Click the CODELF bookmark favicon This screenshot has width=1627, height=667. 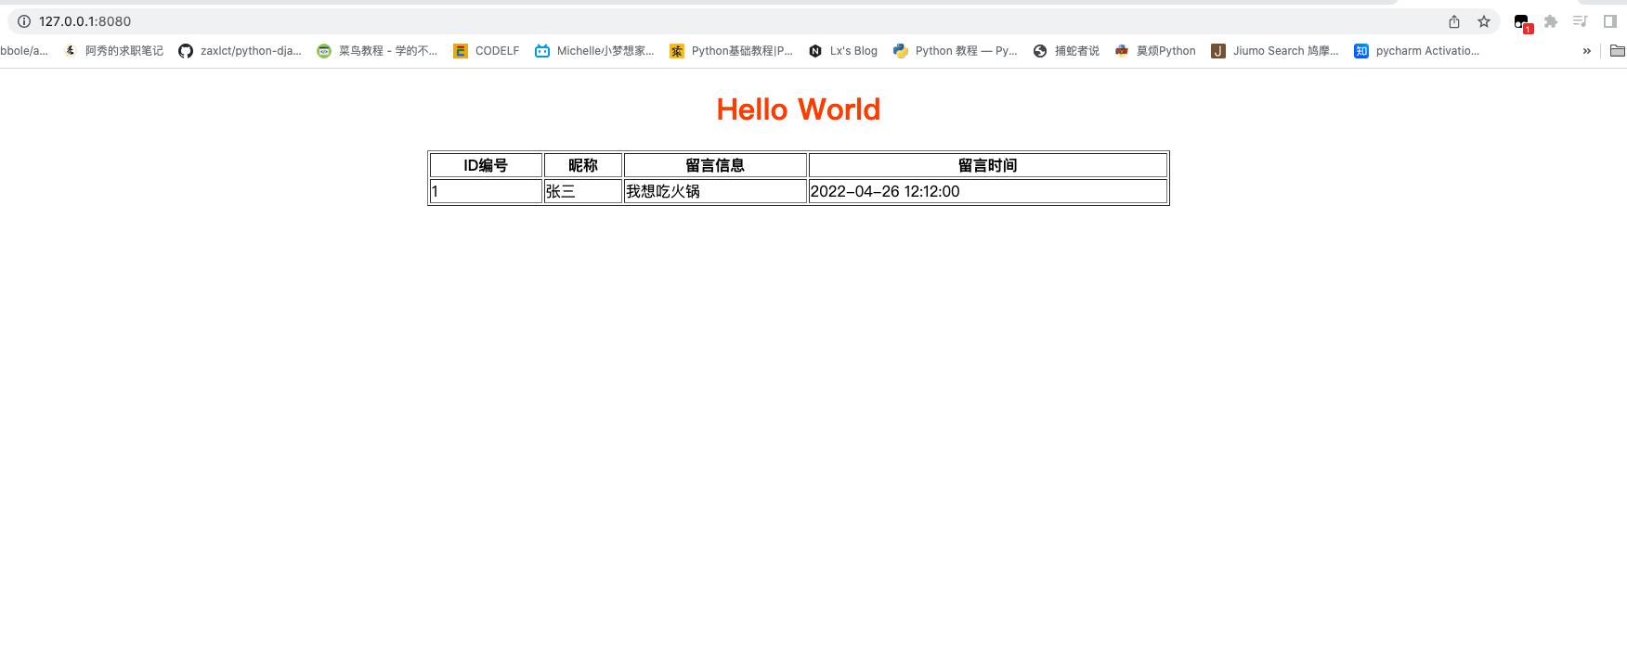click(x=461, y=51)
